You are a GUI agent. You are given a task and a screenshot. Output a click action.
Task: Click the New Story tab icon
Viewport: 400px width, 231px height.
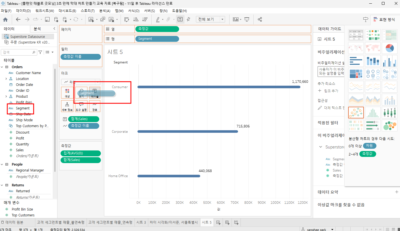click(x=236, y=222)
